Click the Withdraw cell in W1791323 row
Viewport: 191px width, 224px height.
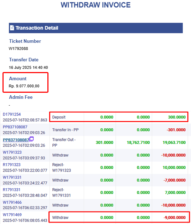(60, 155)
